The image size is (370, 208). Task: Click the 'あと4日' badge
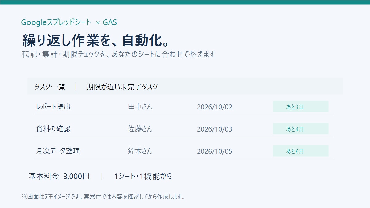(301, 129)
